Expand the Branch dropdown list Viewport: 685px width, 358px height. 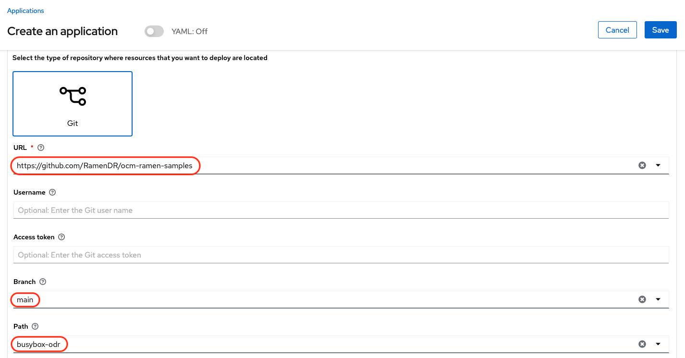point(658,299)
